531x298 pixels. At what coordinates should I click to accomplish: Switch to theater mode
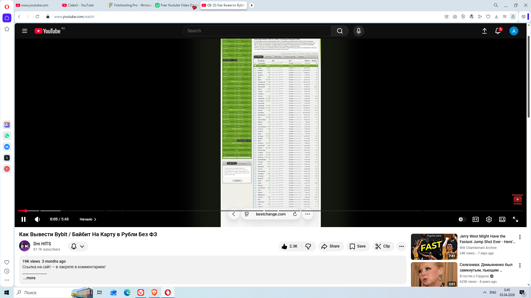tap(502, 219)
